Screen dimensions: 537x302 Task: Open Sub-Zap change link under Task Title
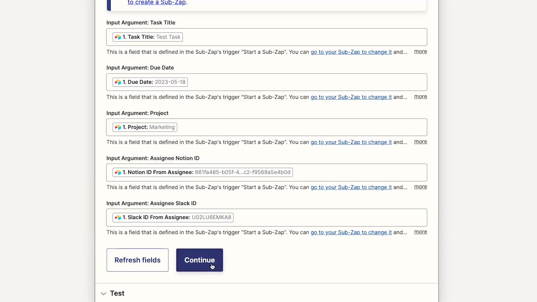pyautogui.click(x=351, y=52)
